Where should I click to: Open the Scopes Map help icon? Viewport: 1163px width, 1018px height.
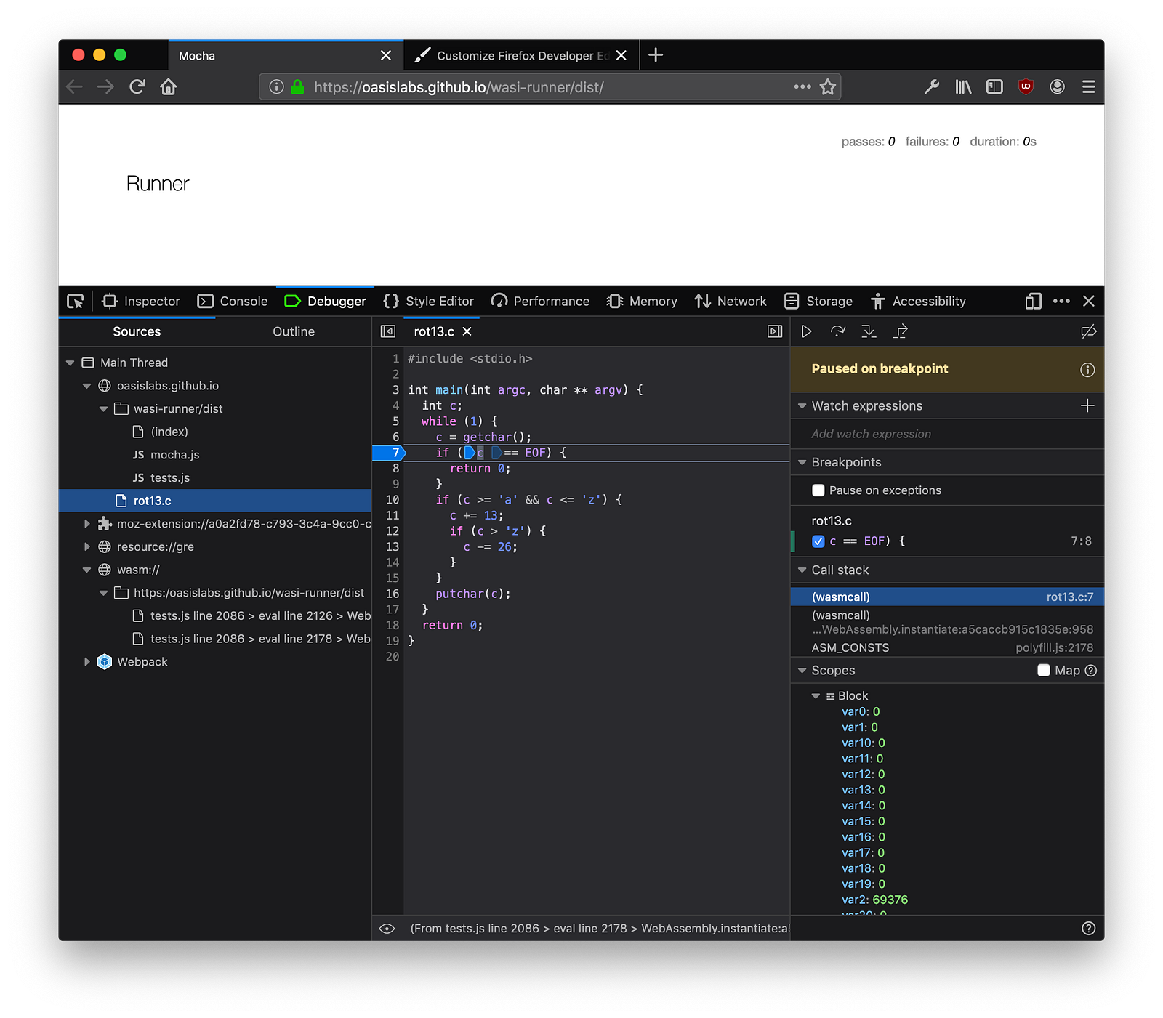[1090, 671]
